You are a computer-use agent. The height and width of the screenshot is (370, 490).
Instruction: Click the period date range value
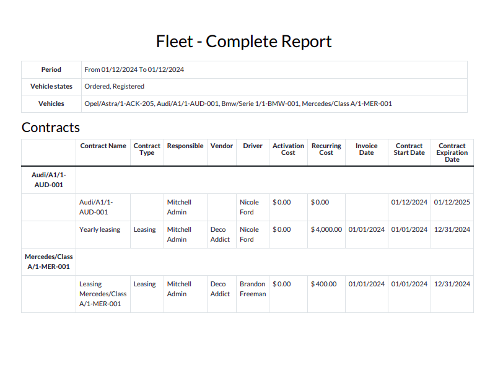point(134,69)
